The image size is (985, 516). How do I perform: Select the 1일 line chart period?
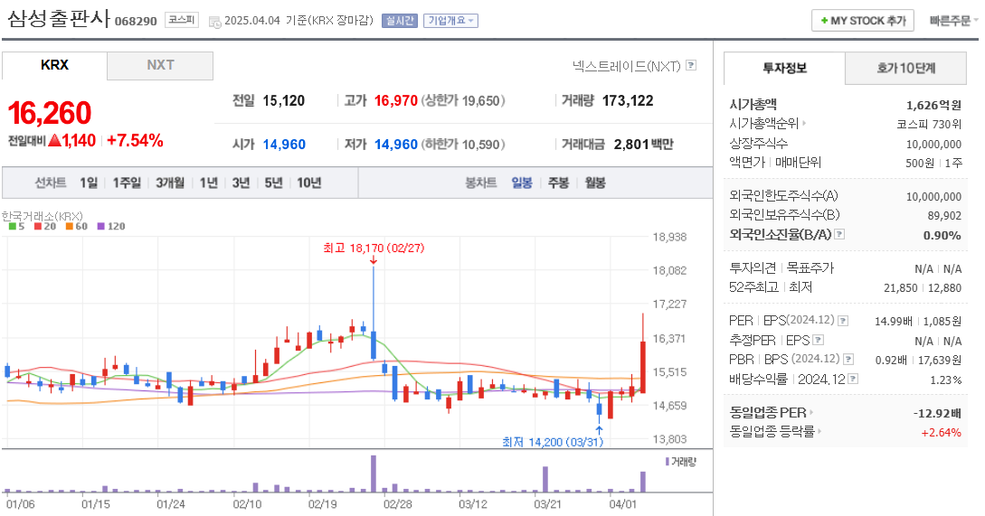pos(89,183)
